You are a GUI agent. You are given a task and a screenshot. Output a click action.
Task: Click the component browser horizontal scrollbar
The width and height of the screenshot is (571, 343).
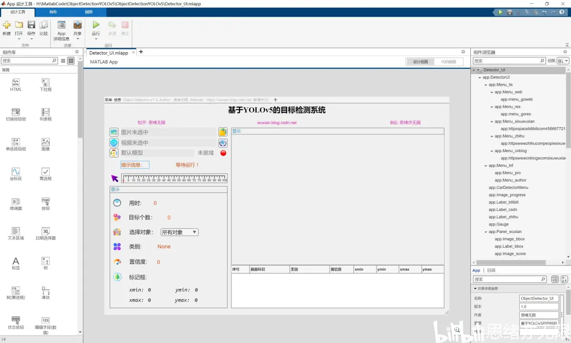pyautogui.click(x=511, y=262)
